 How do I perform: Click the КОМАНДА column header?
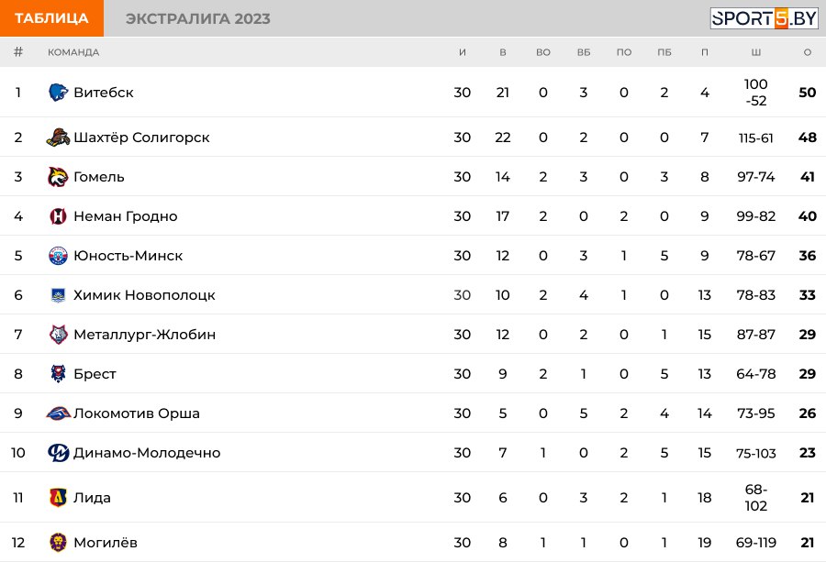point(73,52)
